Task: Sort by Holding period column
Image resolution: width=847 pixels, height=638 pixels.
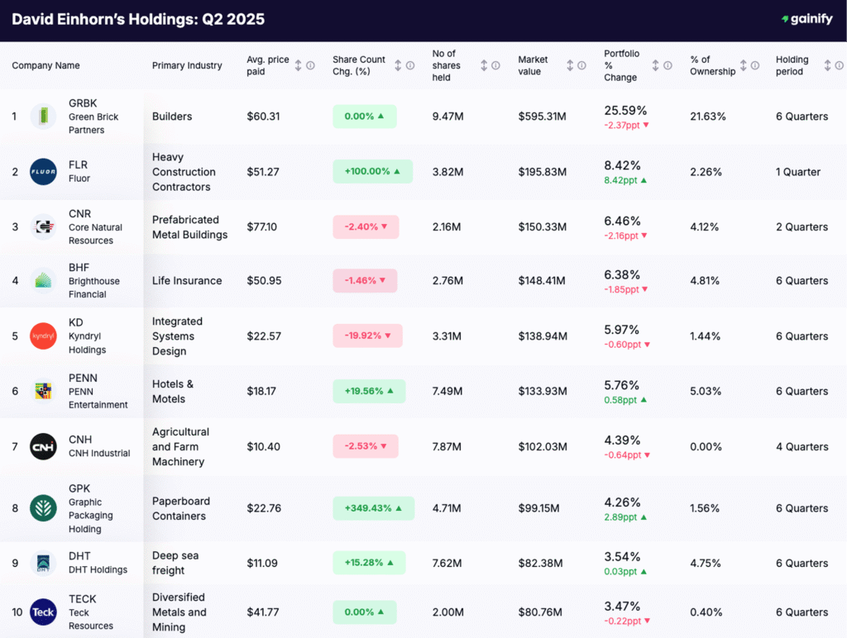Action: pyautogui.click(x=827, y=65)
